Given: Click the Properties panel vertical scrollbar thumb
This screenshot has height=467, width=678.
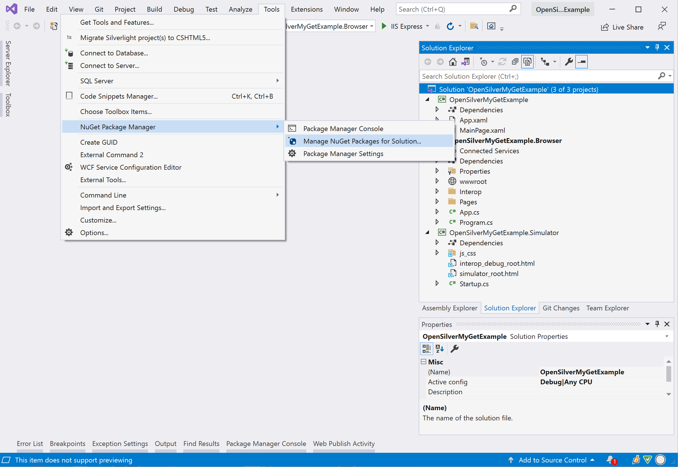Looking at the screenshot, I should [668, 374].
